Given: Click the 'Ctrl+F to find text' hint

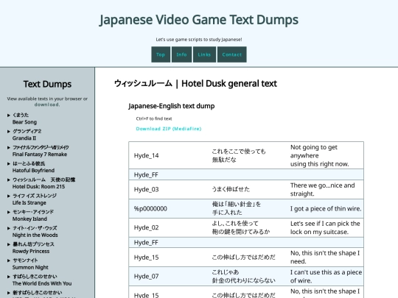Looking at the screenshot, I should [x=154, y=118].
